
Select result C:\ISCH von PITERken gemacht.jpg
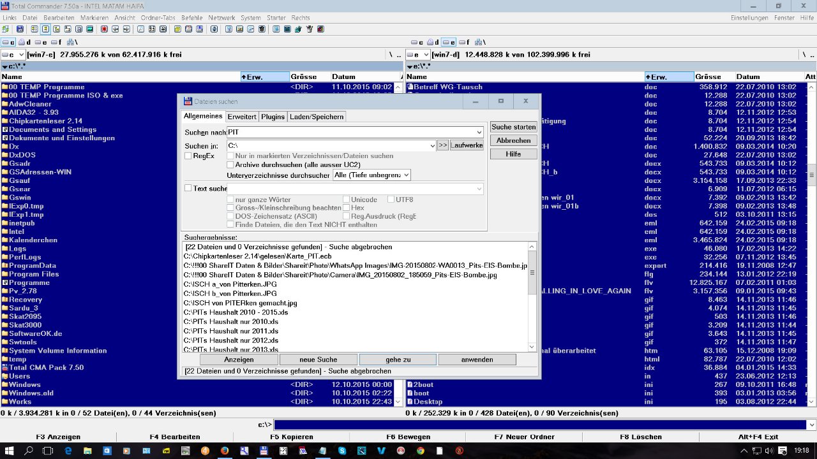240,303
